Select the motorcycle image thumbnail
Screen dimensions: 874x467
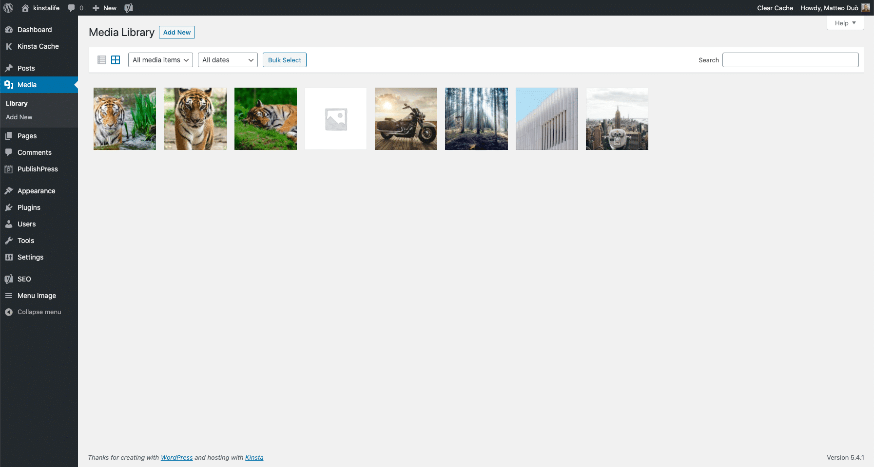[406, 118]
